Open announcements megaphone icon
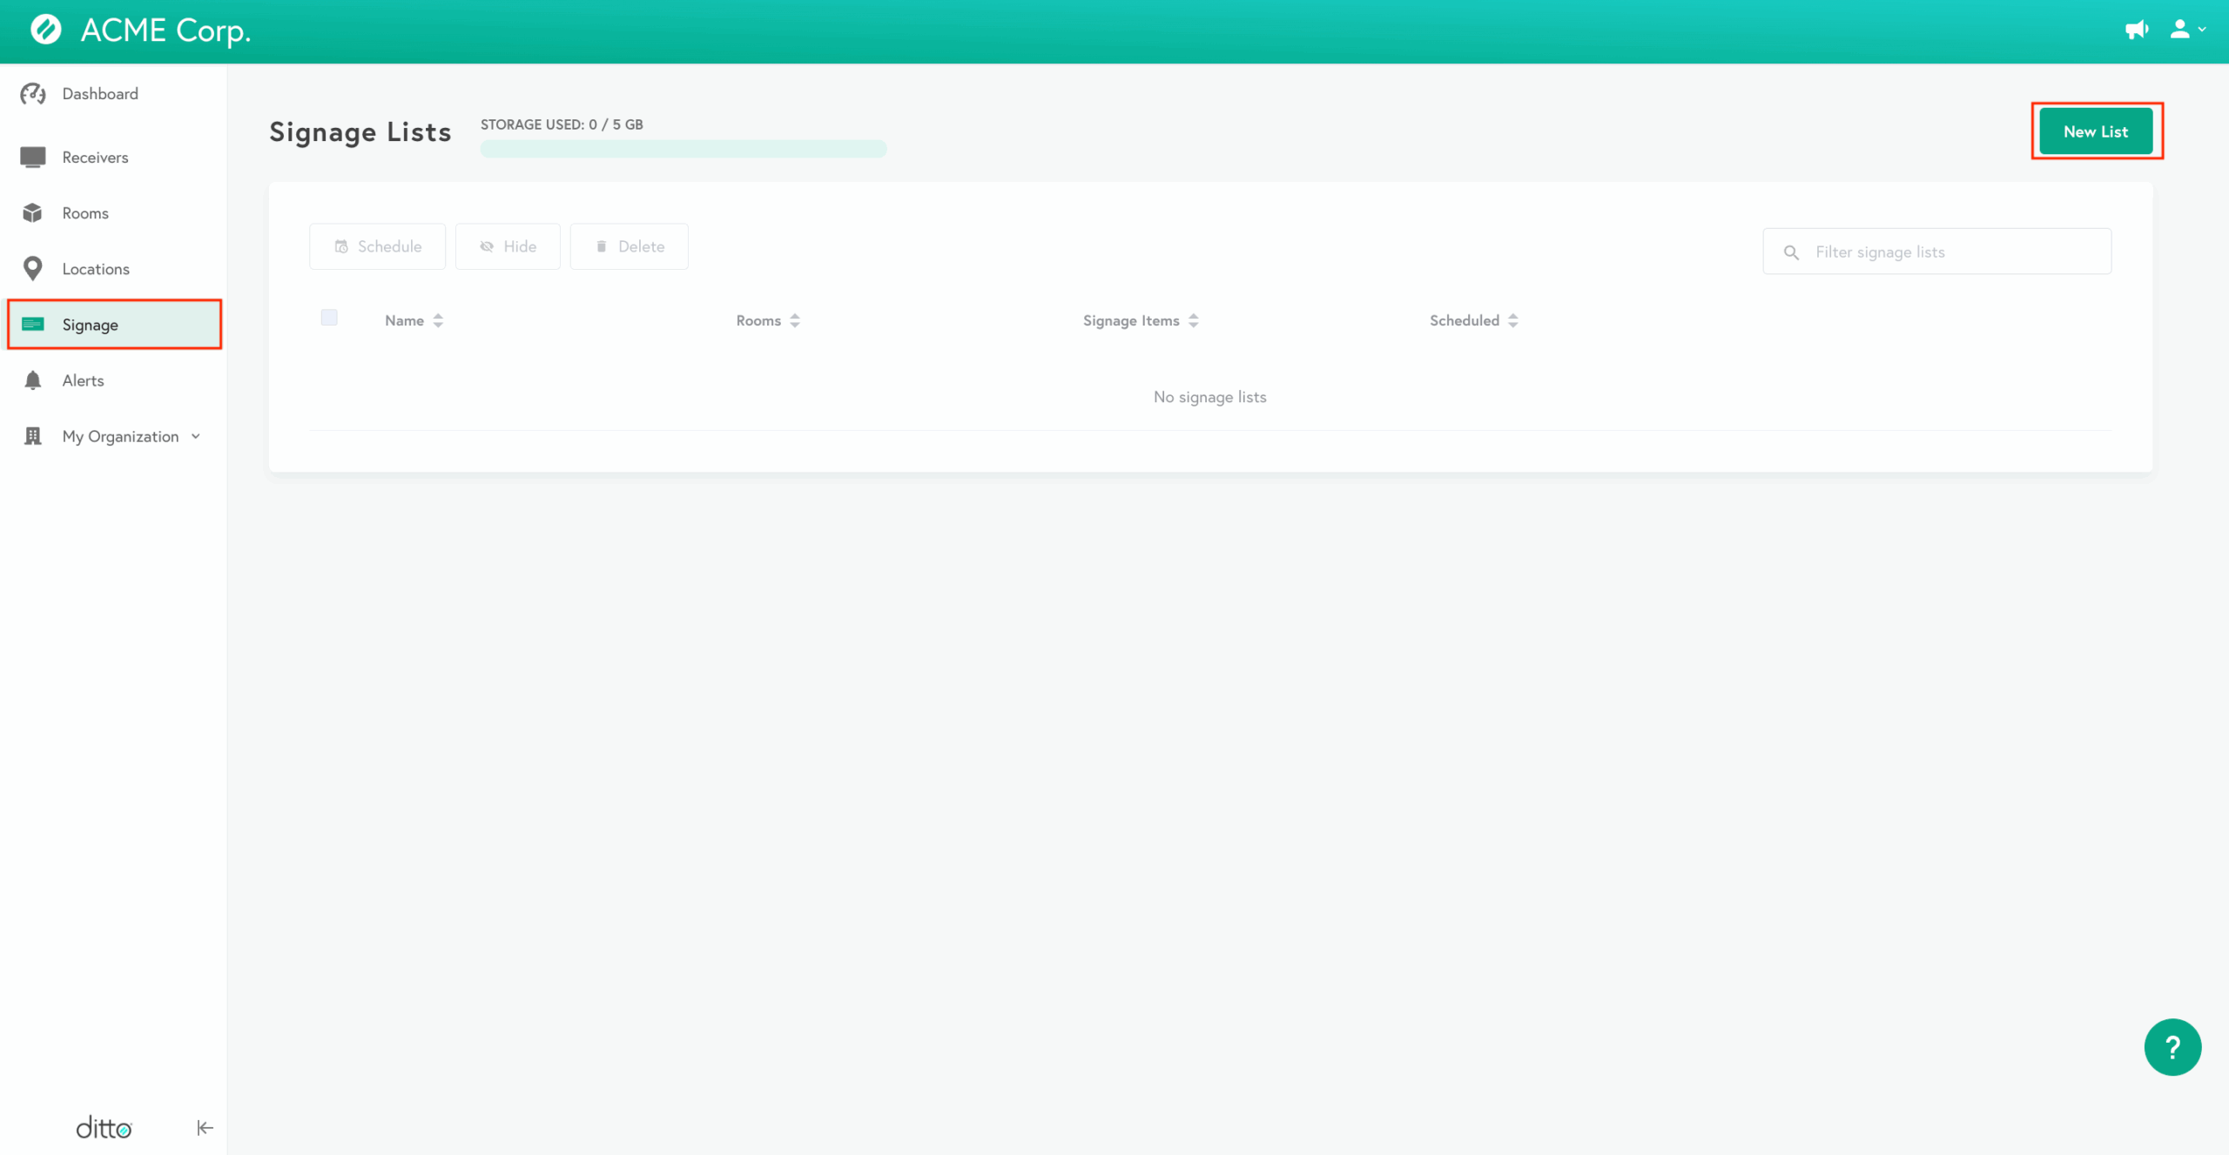Viewport: 2229px width, 1155px height. pyautogui.click(x=2136, y=30)
